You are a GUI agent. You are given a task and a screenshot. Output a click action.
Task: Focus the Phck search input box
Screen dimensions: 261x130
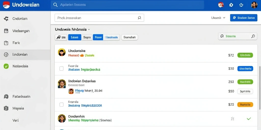[99, 18]
